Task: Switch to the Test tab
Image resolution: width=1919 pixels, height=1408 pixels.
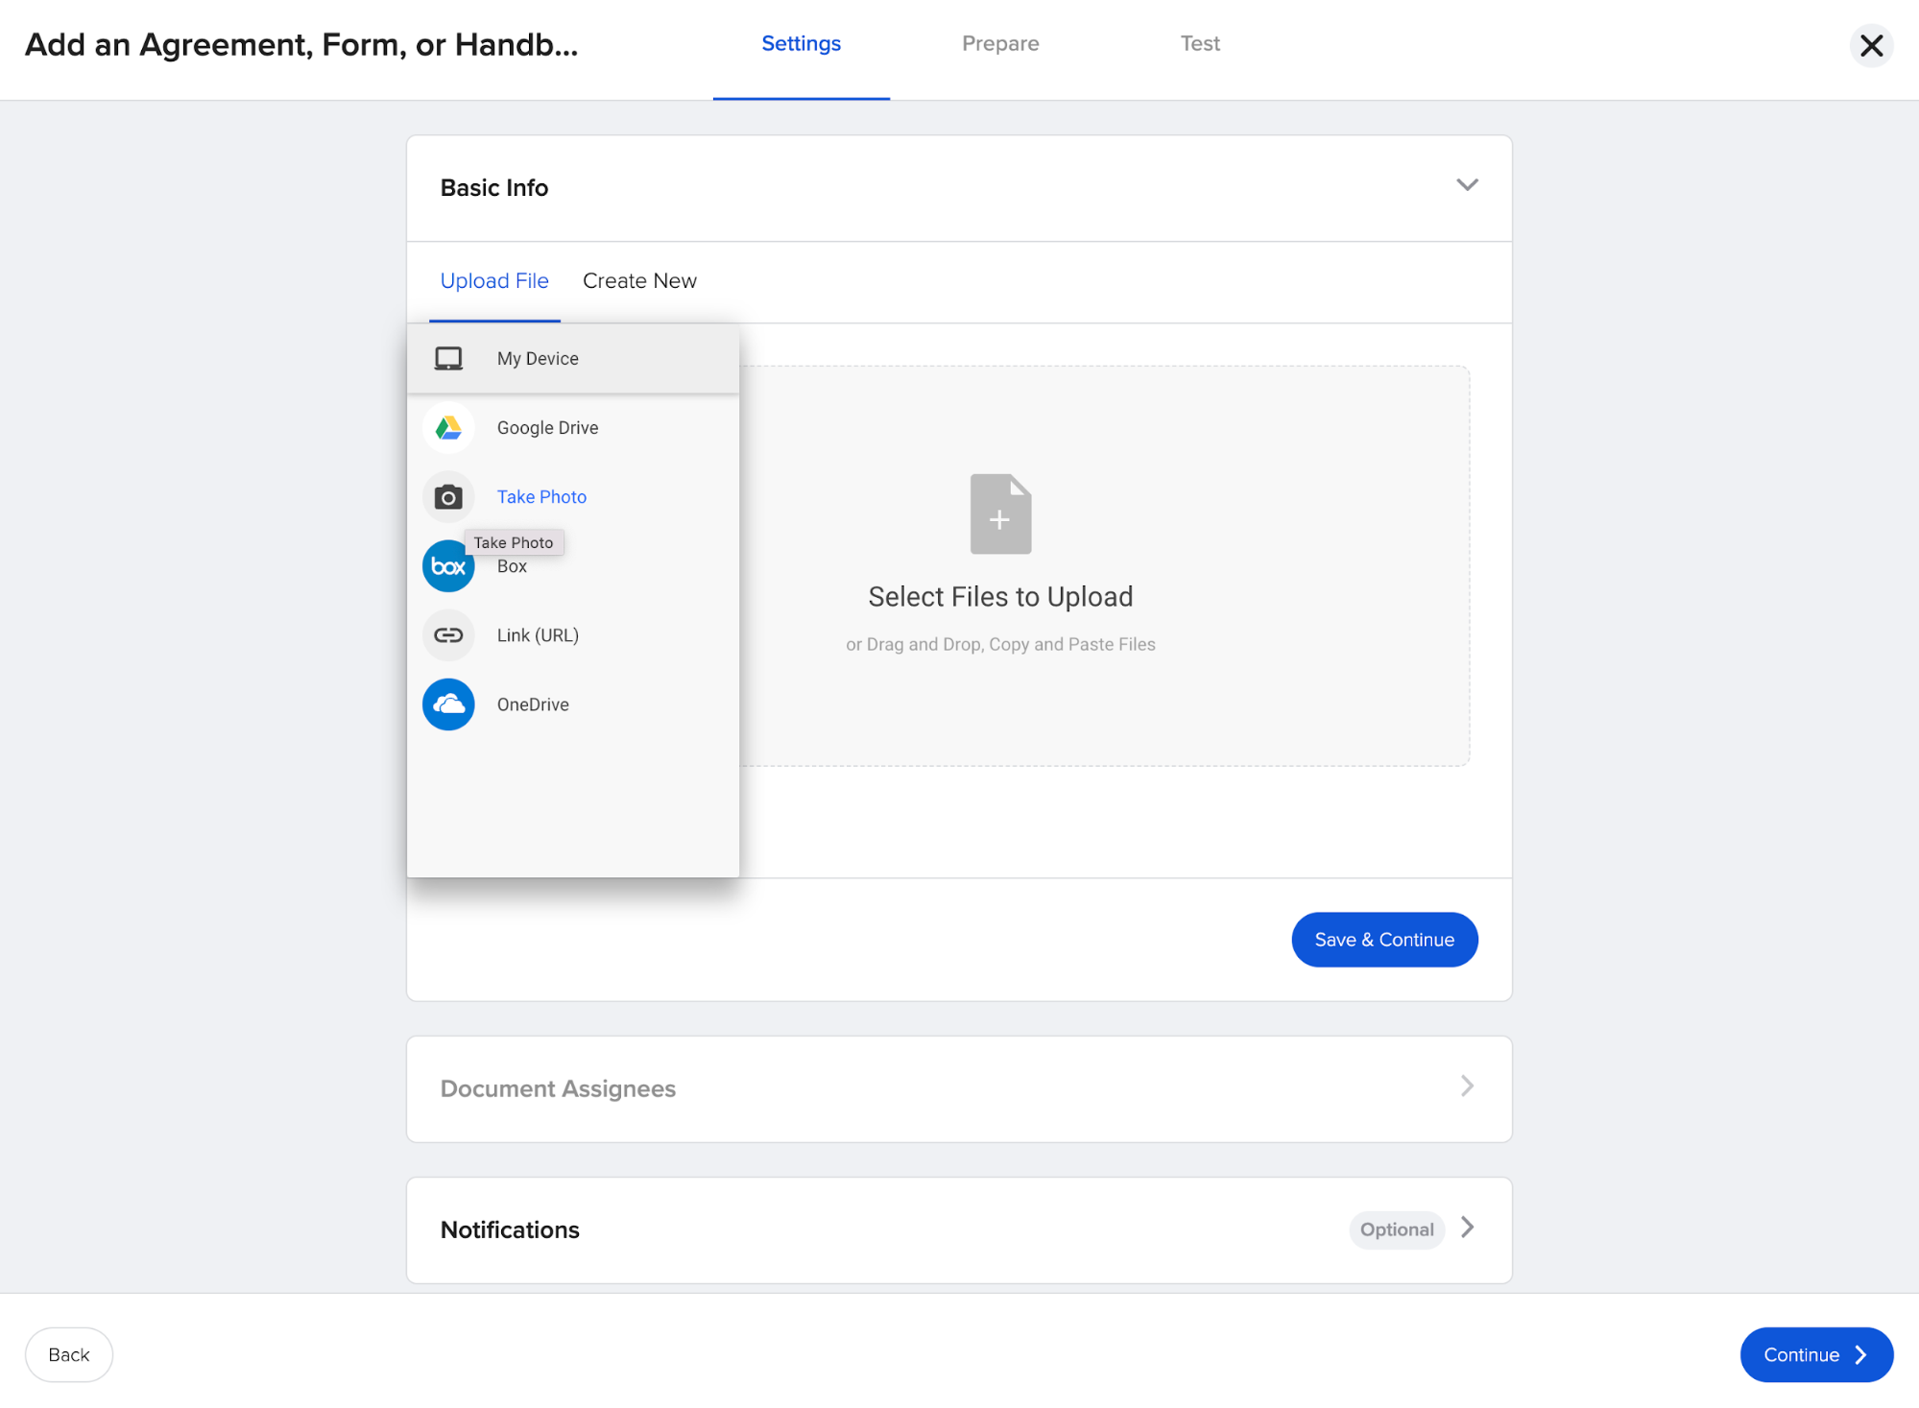Action: 1200,44
